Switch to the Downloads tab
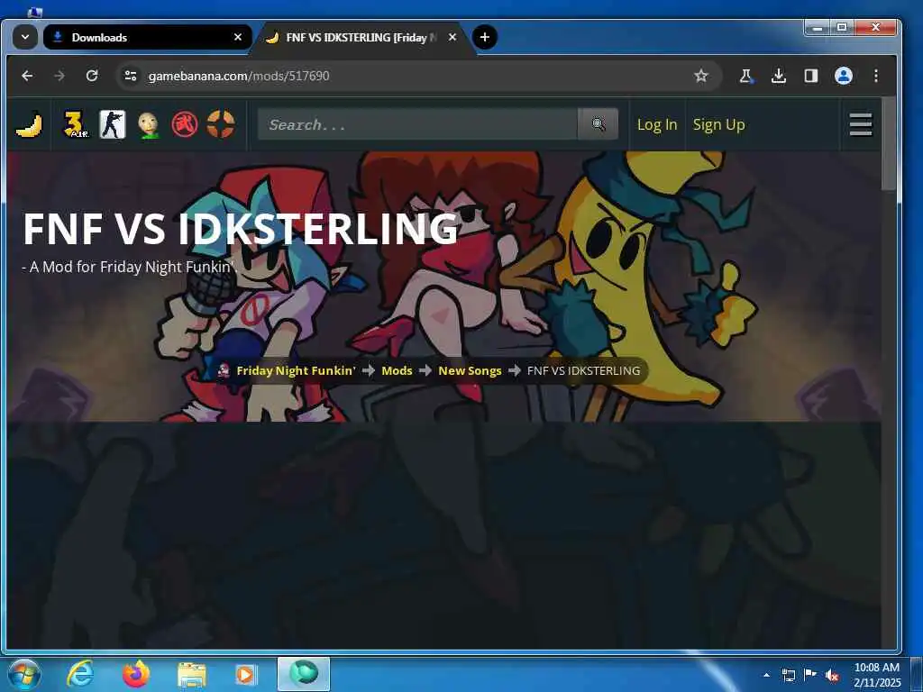This screenshot has width=923, height=692. click(x=147, y=37)
